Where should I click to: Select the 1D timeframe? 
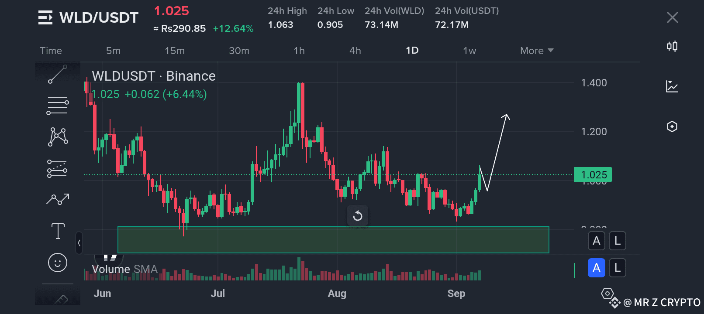(412, 51)
